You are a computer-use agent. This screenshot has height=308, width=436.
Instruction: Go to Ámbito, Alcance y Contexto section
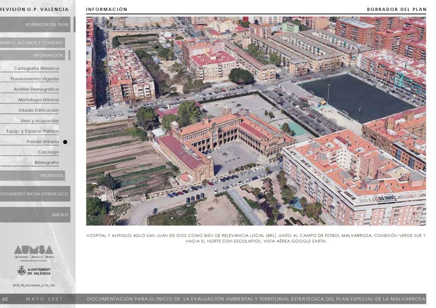(x=32, y=43)
